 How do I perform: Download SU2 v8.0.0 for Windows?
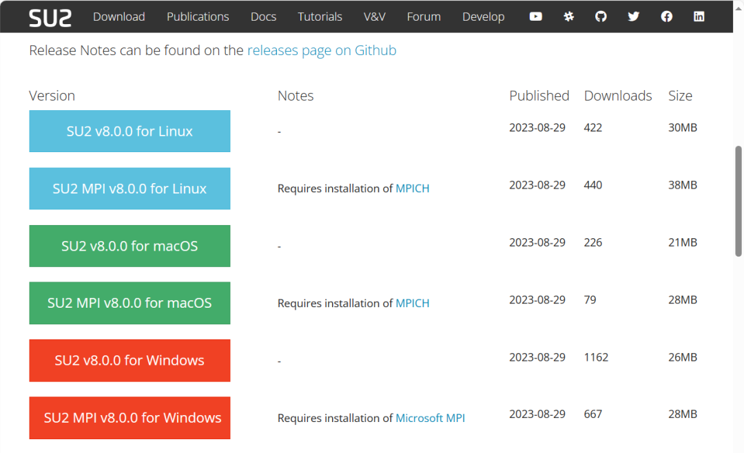pyautogui.click(x=130, y=360)
